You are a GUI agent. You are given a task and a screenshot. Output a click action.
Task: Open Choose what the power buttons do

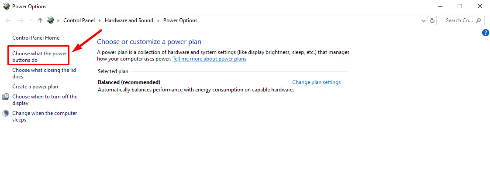(x=39, y=57)
